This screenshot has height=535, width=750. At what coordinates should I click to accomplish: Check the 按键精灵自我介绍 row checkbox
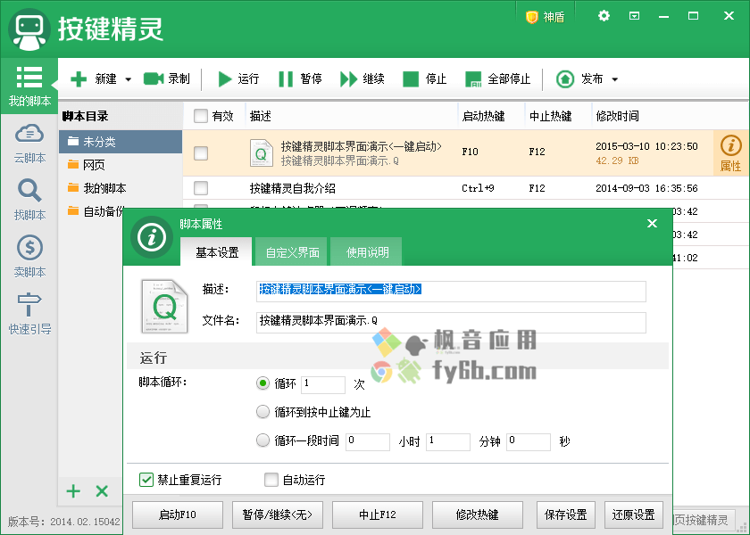[x=200, y=188]
